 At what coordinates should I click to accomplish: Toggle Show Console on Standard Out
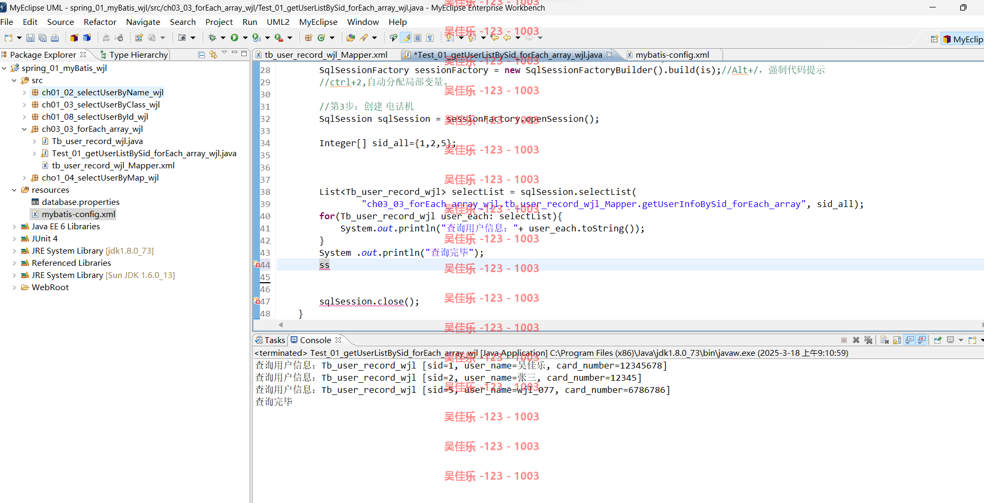pyautogui.click(x=909, y=340)
